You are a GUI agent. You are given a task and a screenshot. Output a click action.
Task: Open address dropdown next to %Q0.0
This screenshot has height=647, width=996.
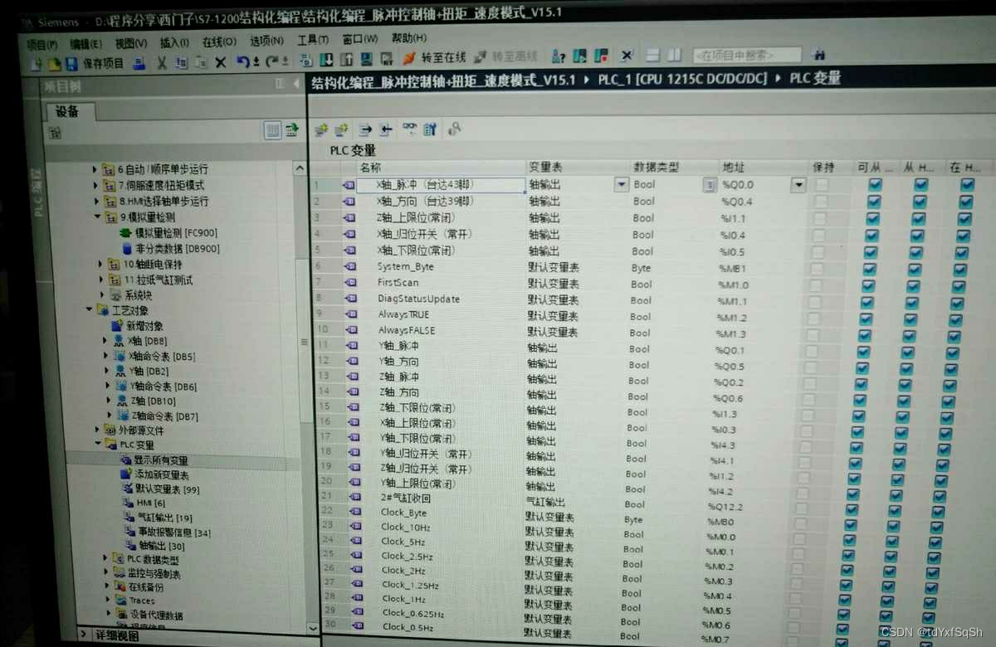point(798,185)
